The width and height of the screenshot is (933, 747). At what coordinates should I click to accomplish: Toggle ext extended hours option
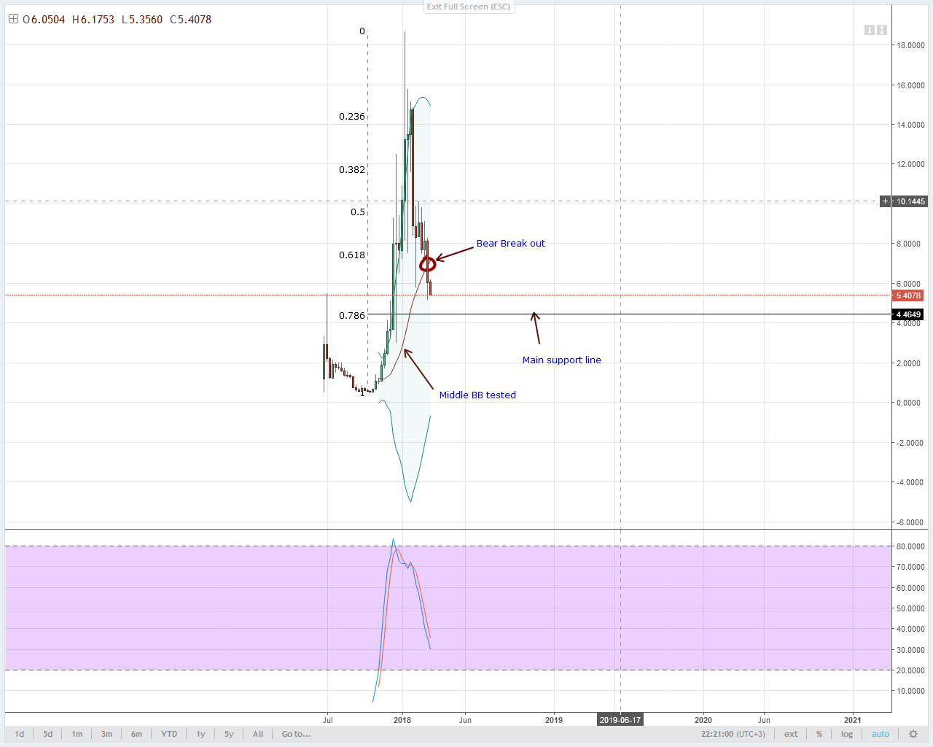791,734
